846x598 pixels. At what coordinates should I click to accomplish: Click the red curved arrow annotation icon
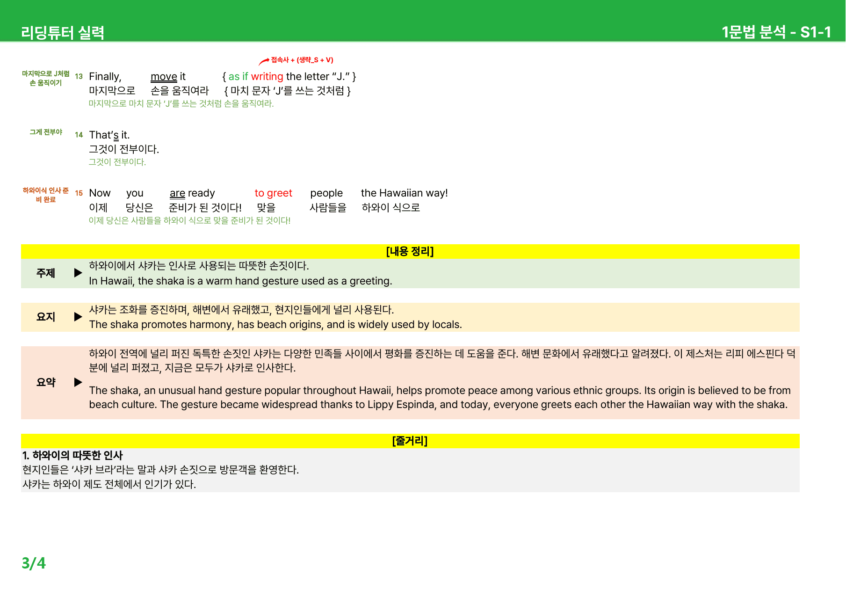tap(264, 61)
